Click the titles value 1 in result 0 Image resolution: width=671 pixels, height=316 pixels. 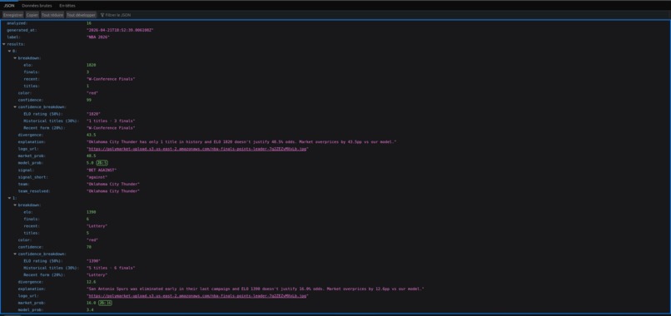click(87, 86)
